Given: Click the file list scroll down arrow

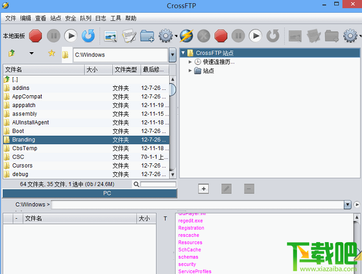Looking at the screenshot, I should coord(172,175).
